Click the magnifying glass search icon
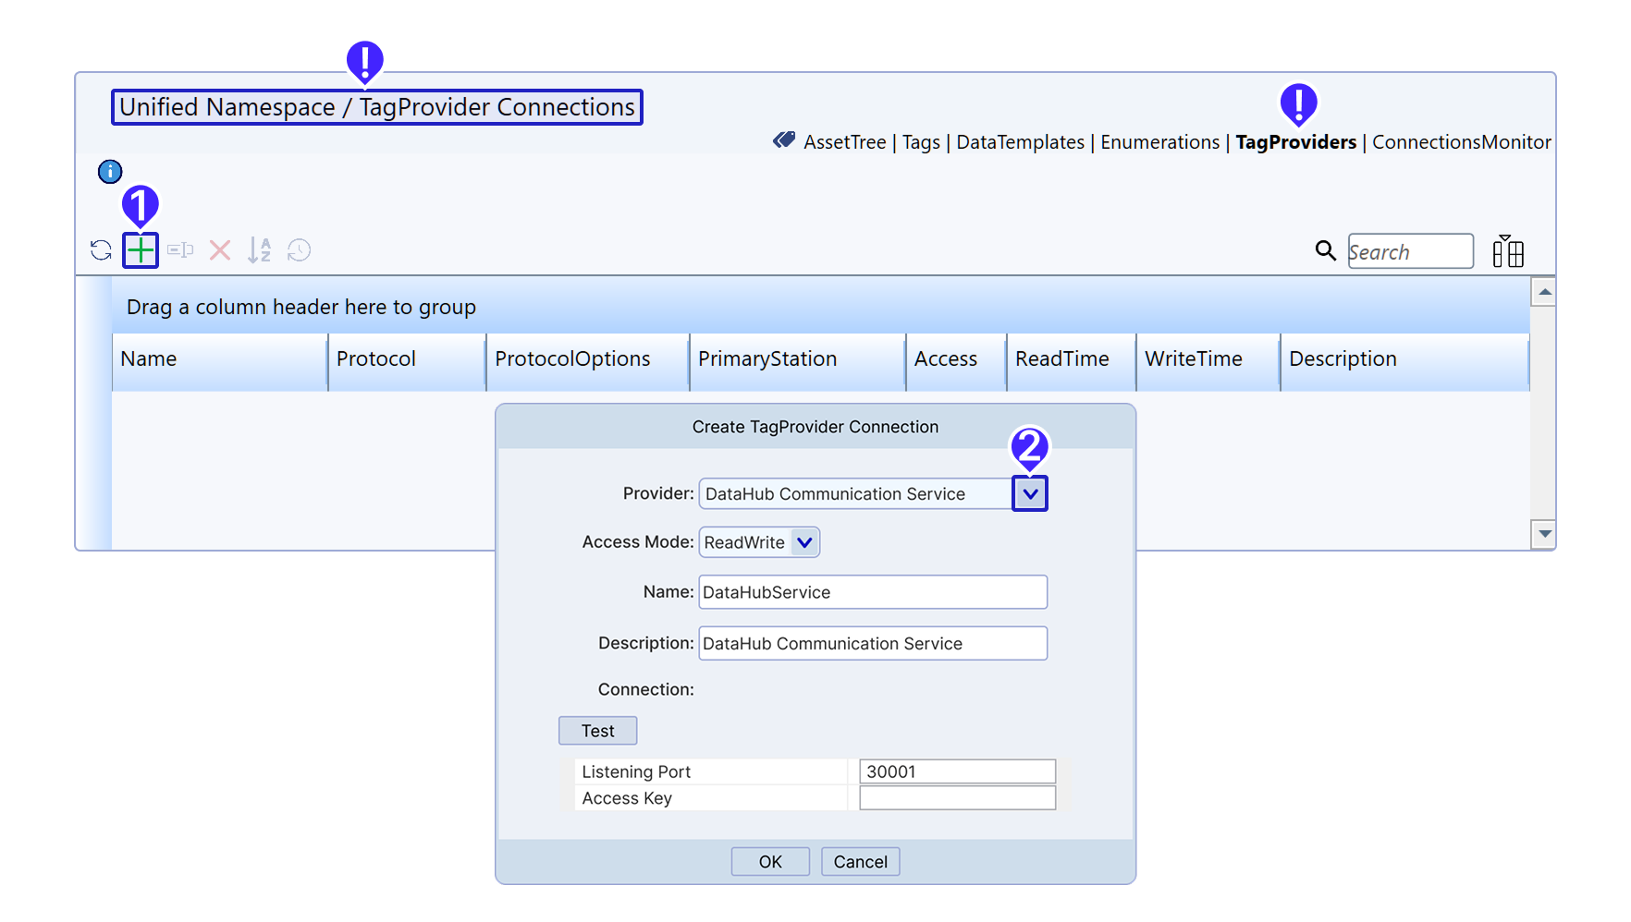Viewport: 1631px width, 922px height. pyautogui.click(x=1325, y=250)
